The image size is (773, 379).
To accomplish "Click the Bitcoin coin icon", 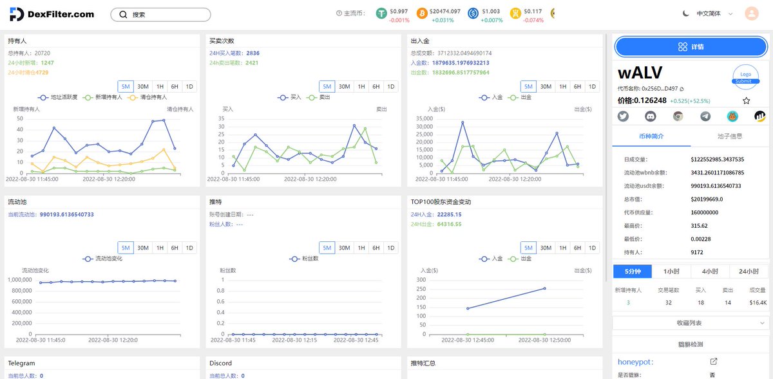I will [422, 14].
